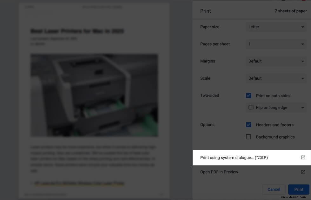Screen dimensions: 311x200
Task: Click the Print on both sides label
Action: pos(273,96)
